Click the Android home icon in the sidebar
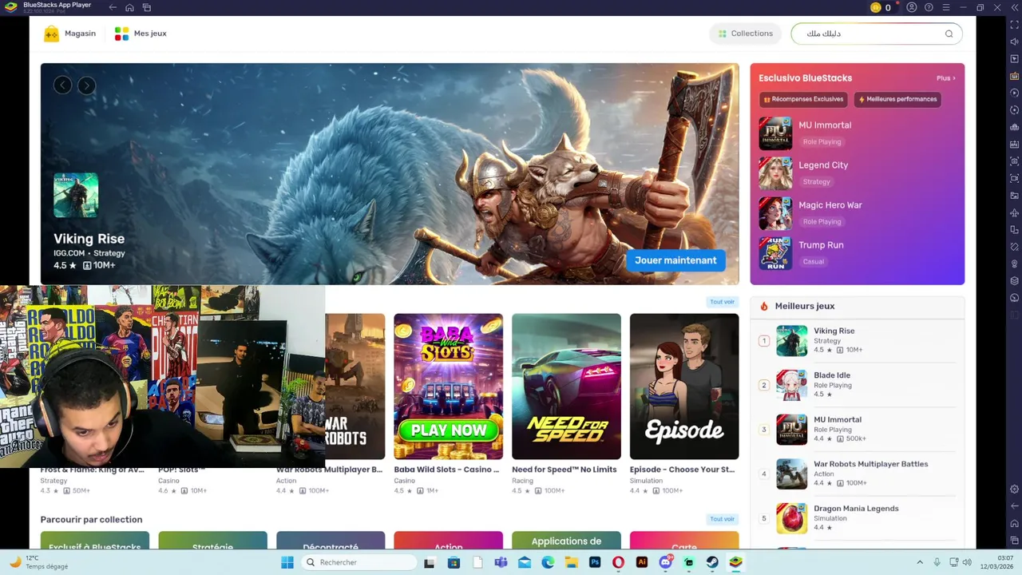The image size is (1022, 575). coord(1015,523)
